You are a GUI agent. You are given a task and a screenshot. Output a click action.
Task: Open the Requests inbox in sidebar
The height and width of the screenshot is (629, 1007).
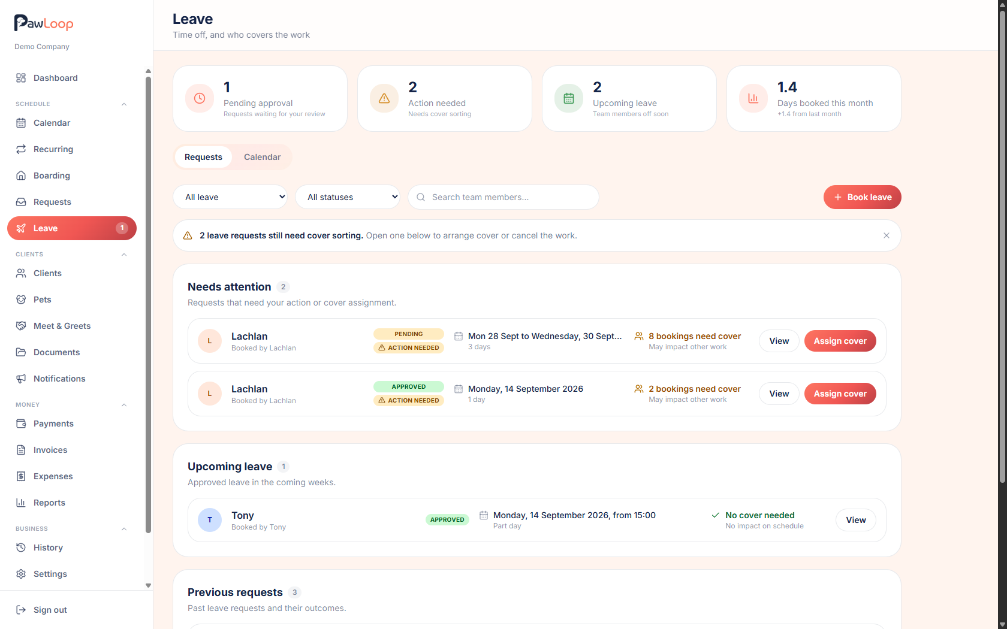coord(72,202)
